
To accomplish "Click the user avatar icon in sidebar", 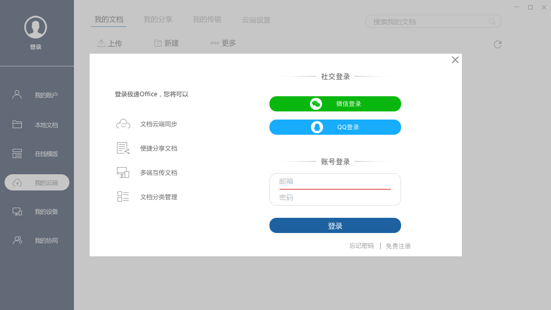I will point(35,27).
